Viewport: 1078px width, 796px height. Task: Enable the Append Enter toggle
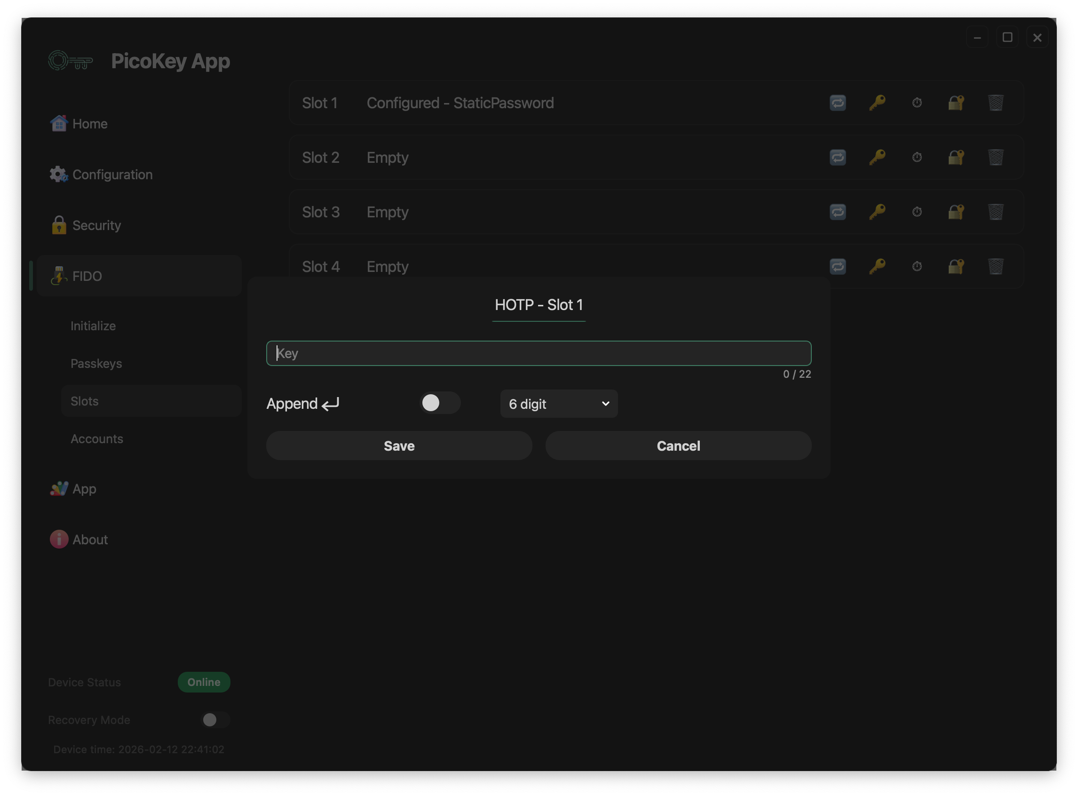tap(440, 403)
